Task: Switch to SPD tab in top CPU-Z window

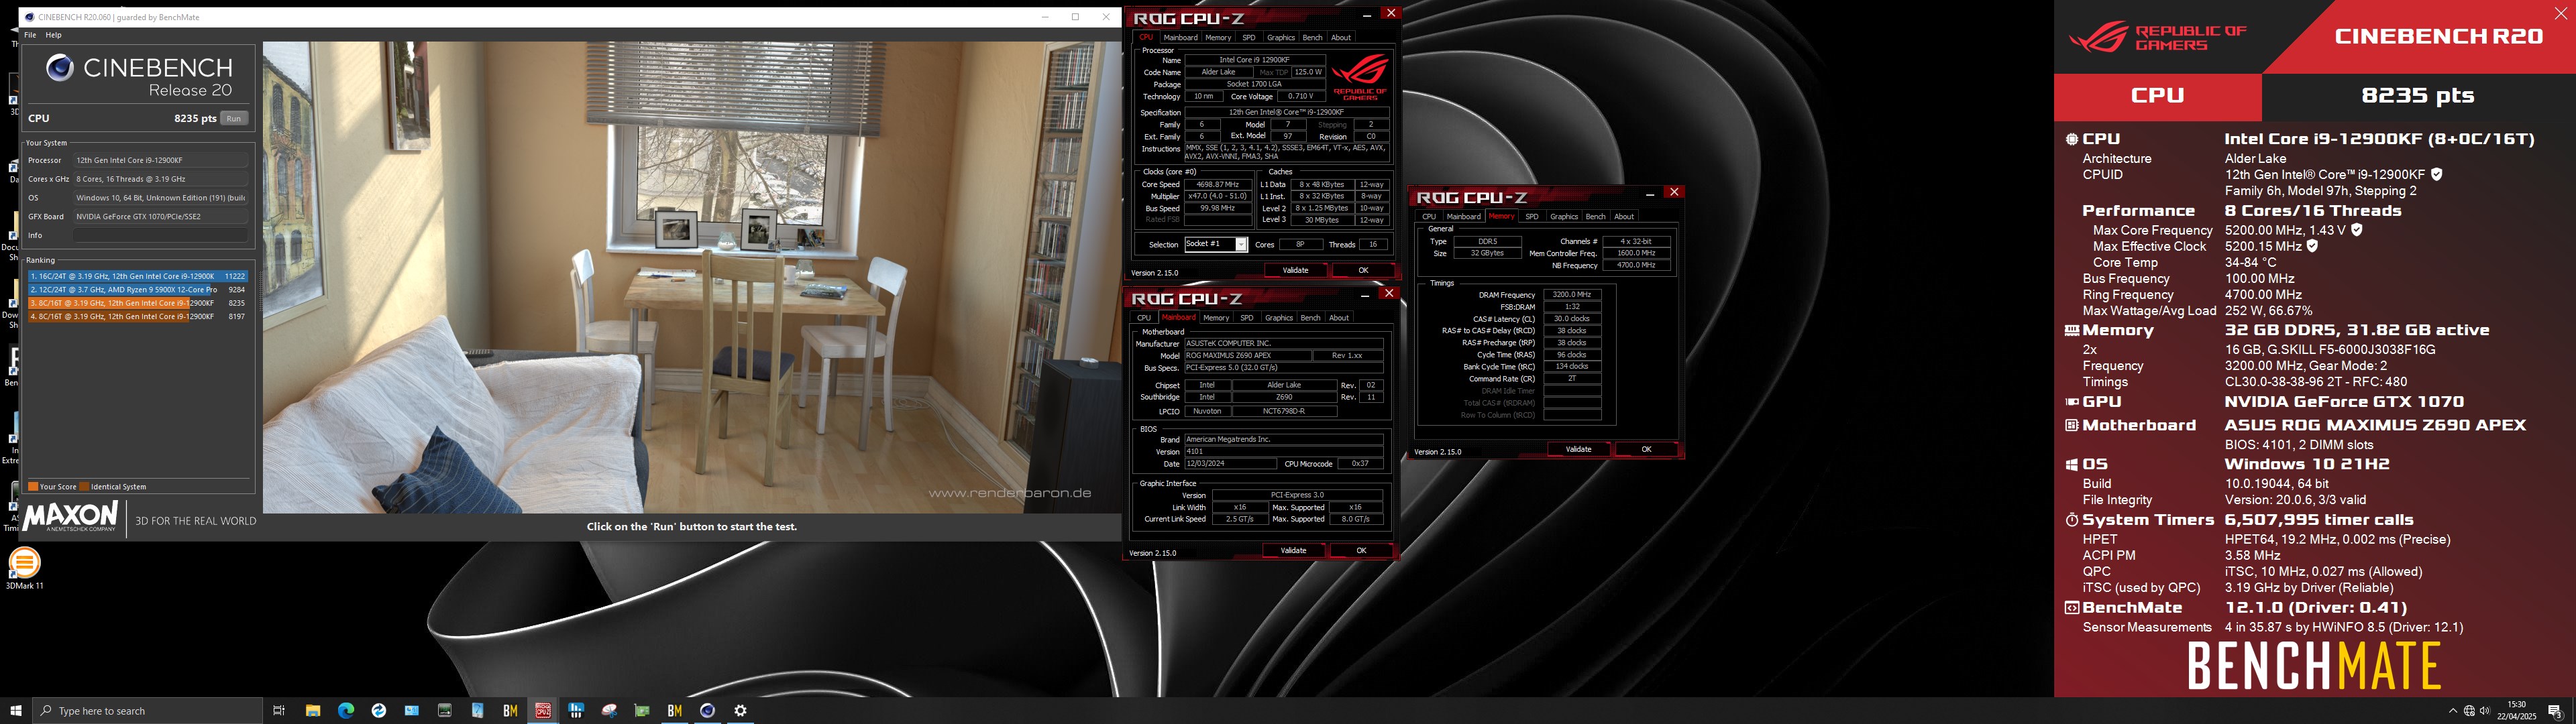Action: point(1249,37)
